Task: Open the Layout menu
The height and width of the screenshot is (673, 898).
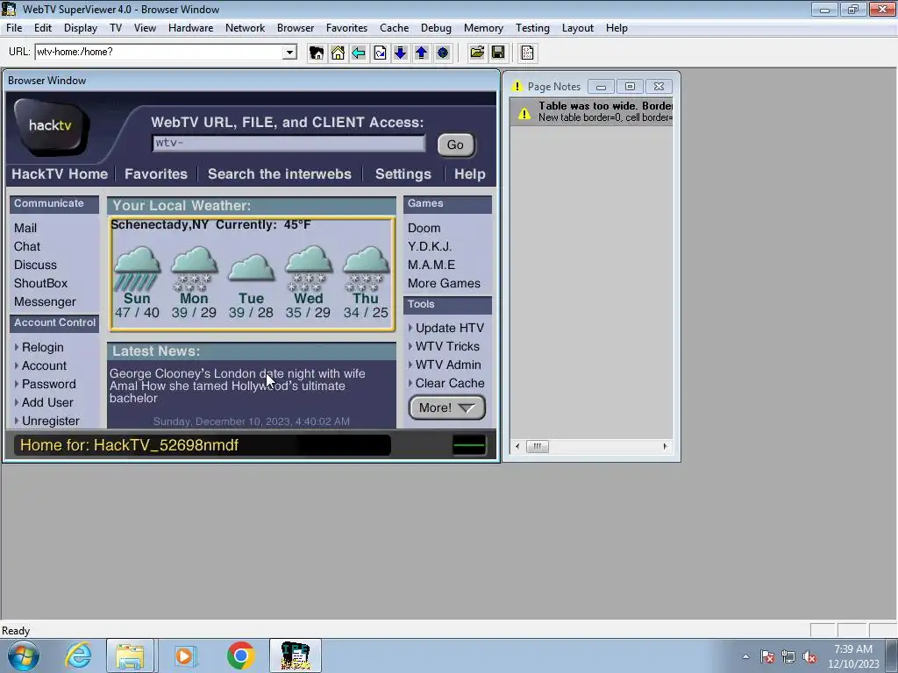Action: pos(577,28)
